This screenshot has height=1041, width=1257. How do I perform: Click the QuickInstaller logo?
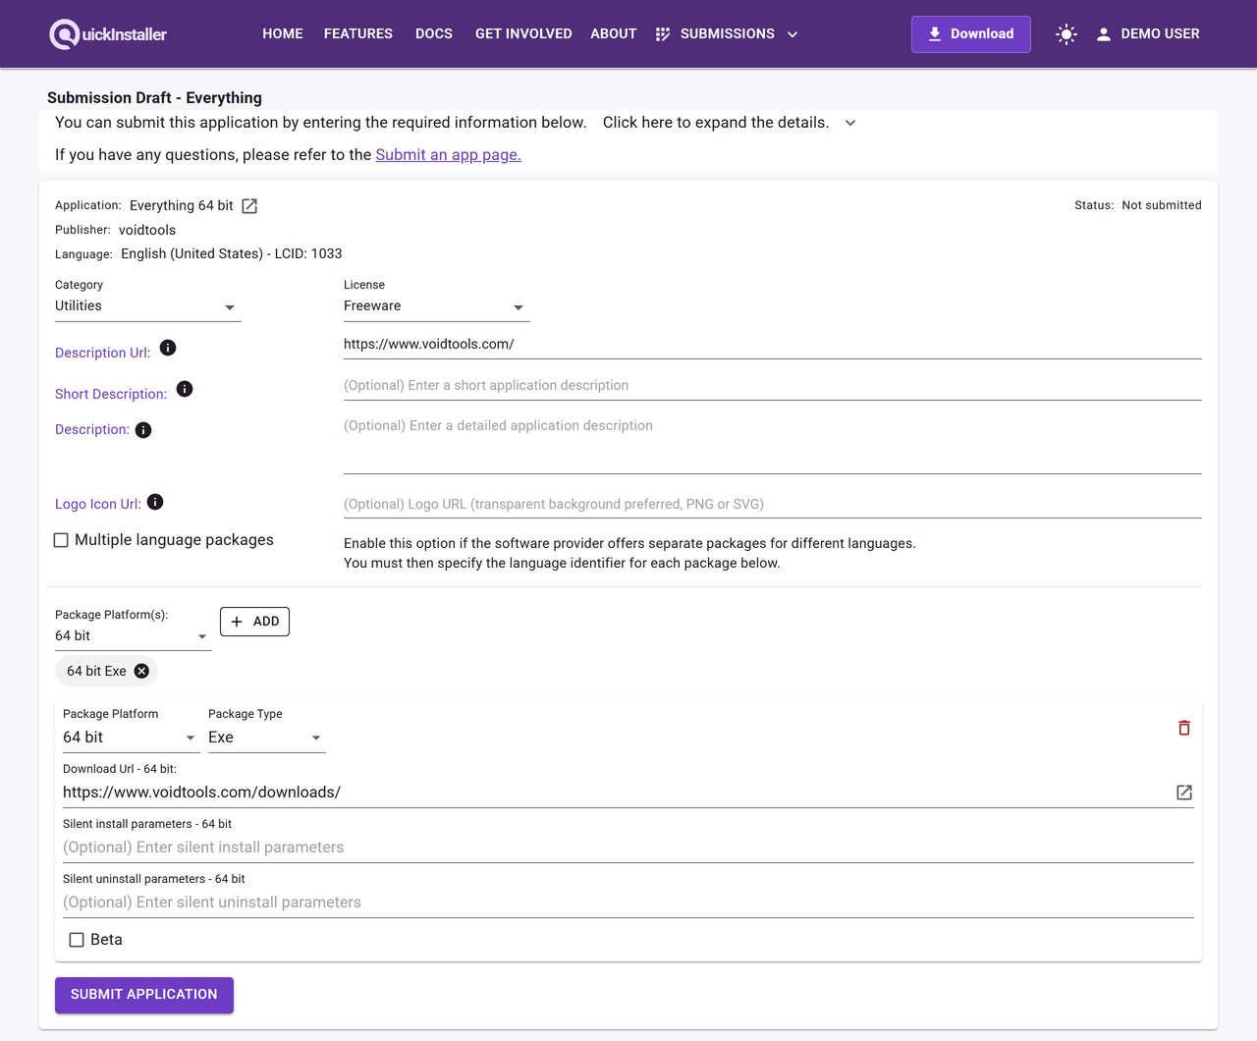[x=108, y=34]
